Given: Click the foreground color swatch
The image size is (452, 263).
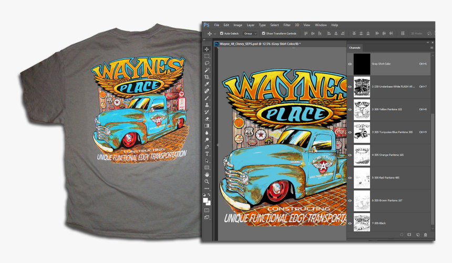Looking at the screenshot, I should click(206, 201).
